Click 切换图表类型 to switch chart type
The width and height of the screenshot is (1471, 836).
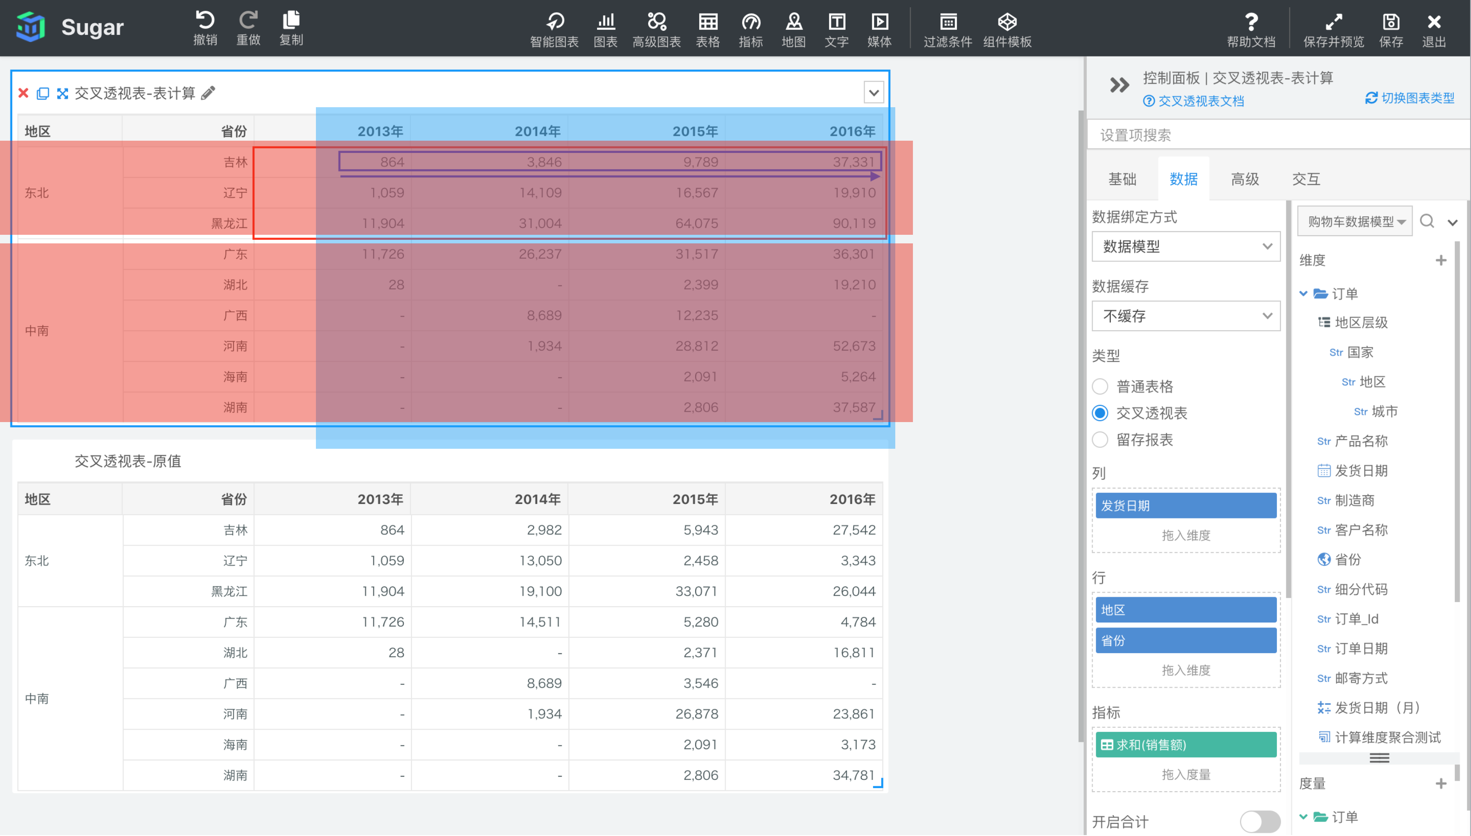coord(1410,98)
